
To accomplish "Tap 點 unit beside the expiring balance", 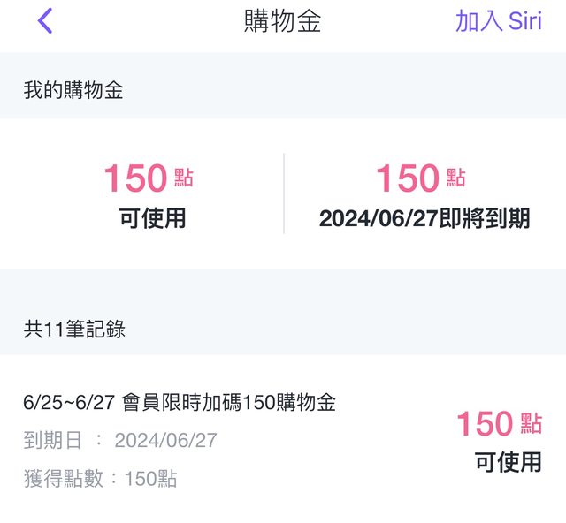I will click(456, 178).
